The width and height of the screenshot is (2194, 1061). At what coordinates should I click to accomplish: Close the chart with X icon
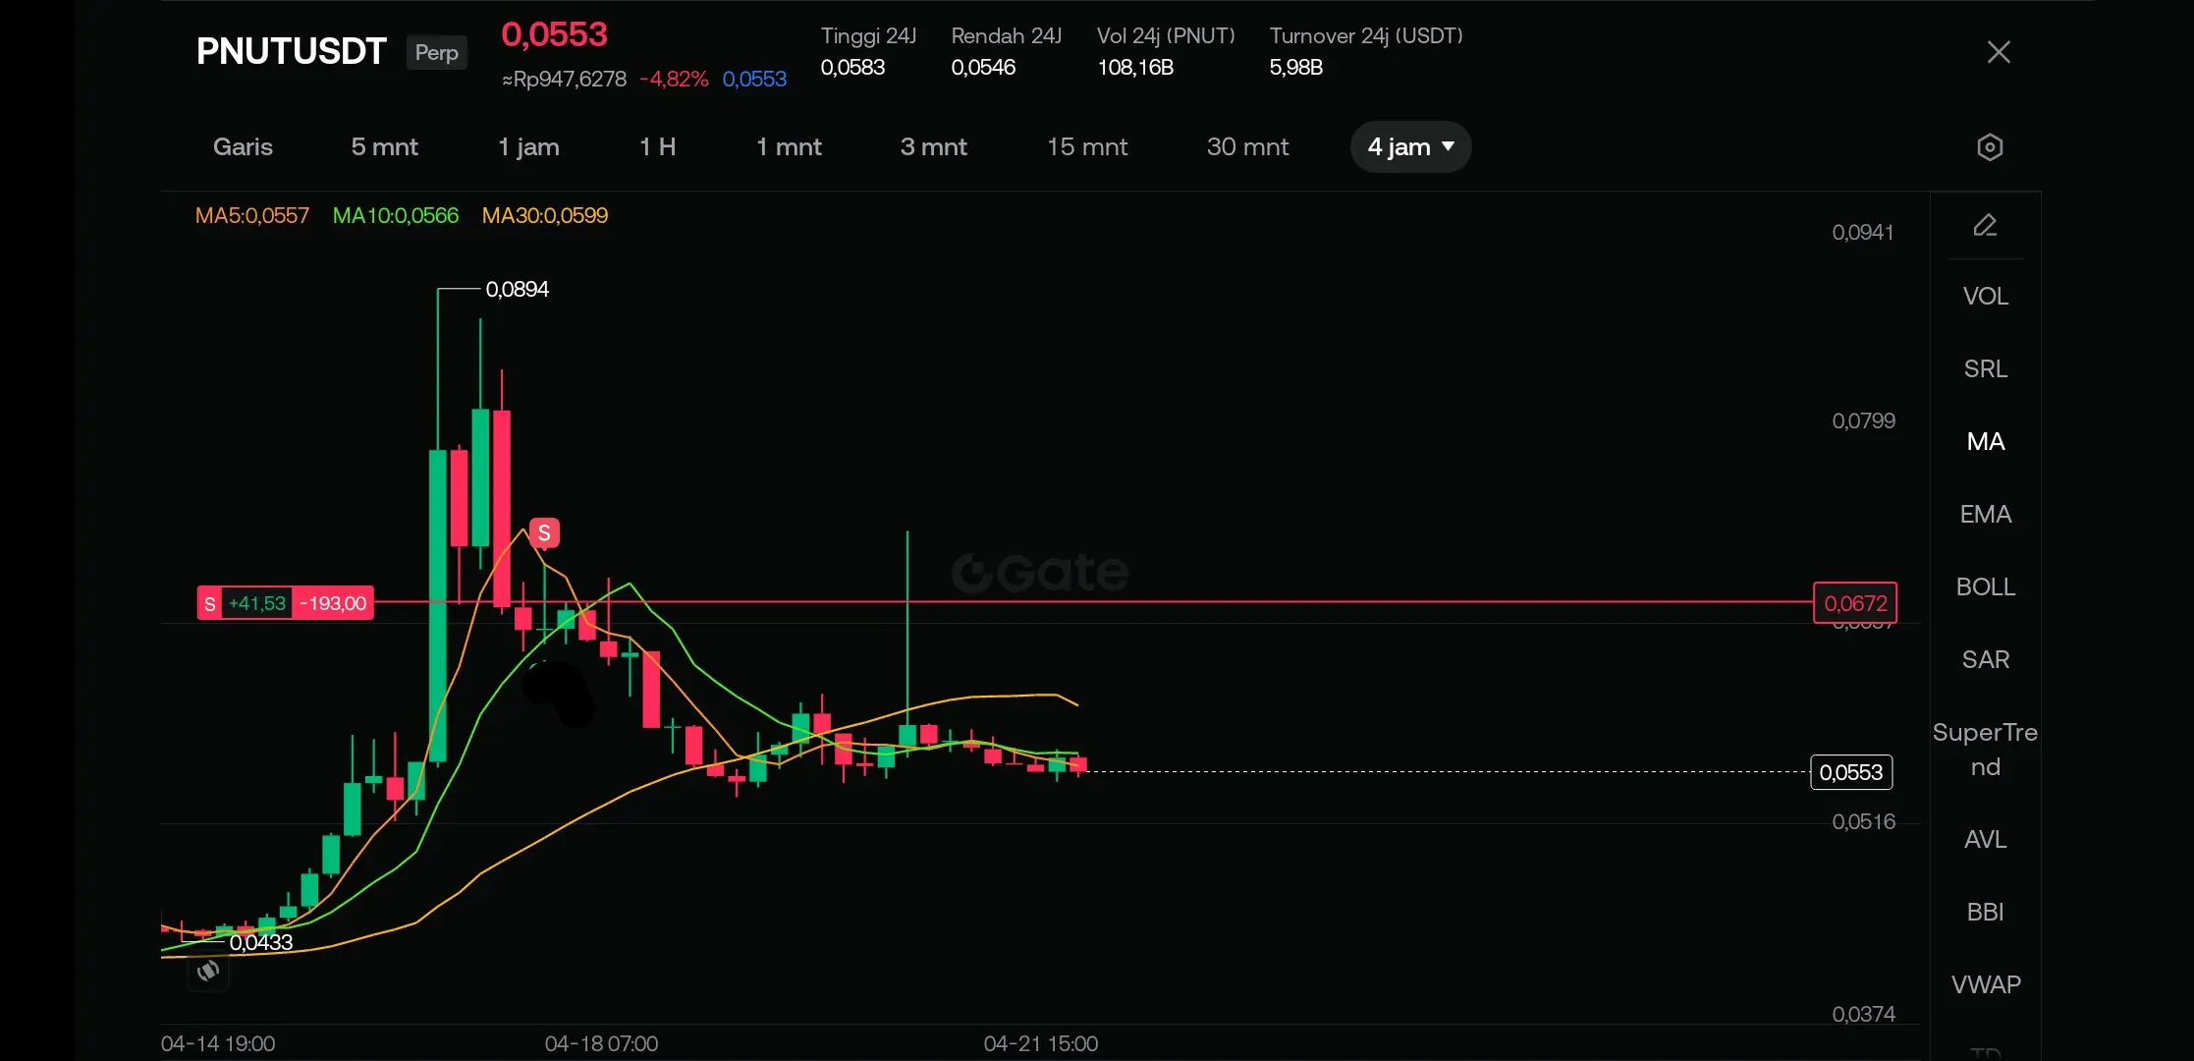tap(1999, 52)
